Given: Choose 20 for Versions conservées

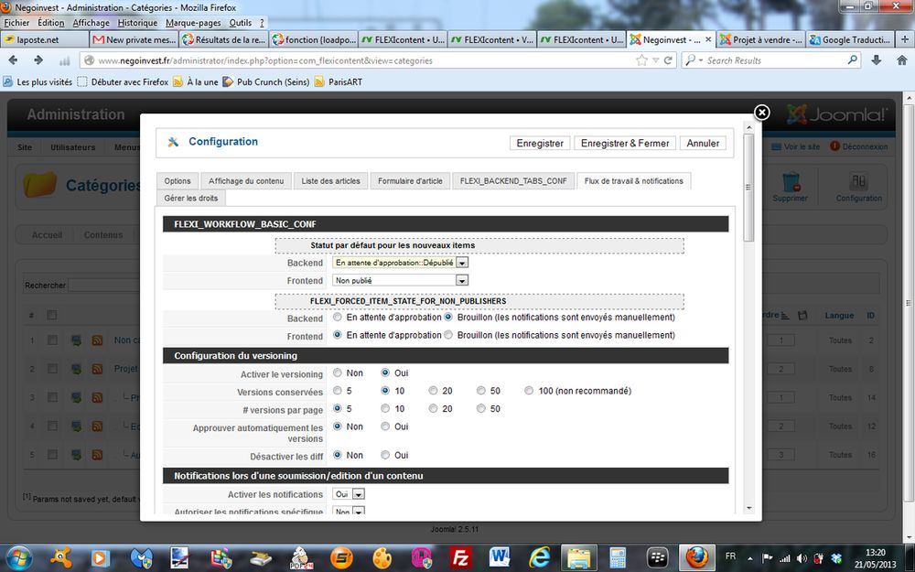Looking at the screenshot, I should (x=433, y=391).
